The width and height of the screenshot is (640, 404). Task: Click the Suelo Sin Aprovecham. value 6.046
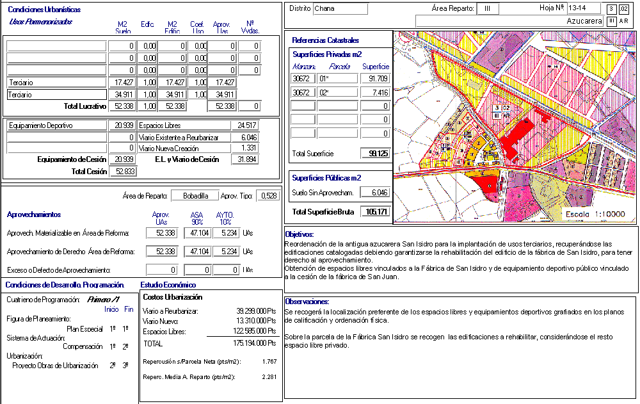coord(374,192)
